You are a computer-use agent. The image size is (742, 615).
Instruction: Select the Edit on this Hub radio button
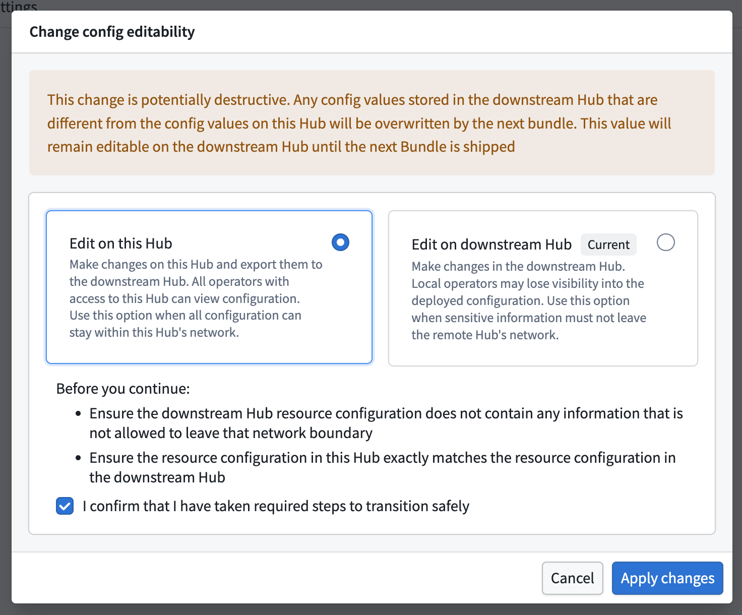coord(340,242)
